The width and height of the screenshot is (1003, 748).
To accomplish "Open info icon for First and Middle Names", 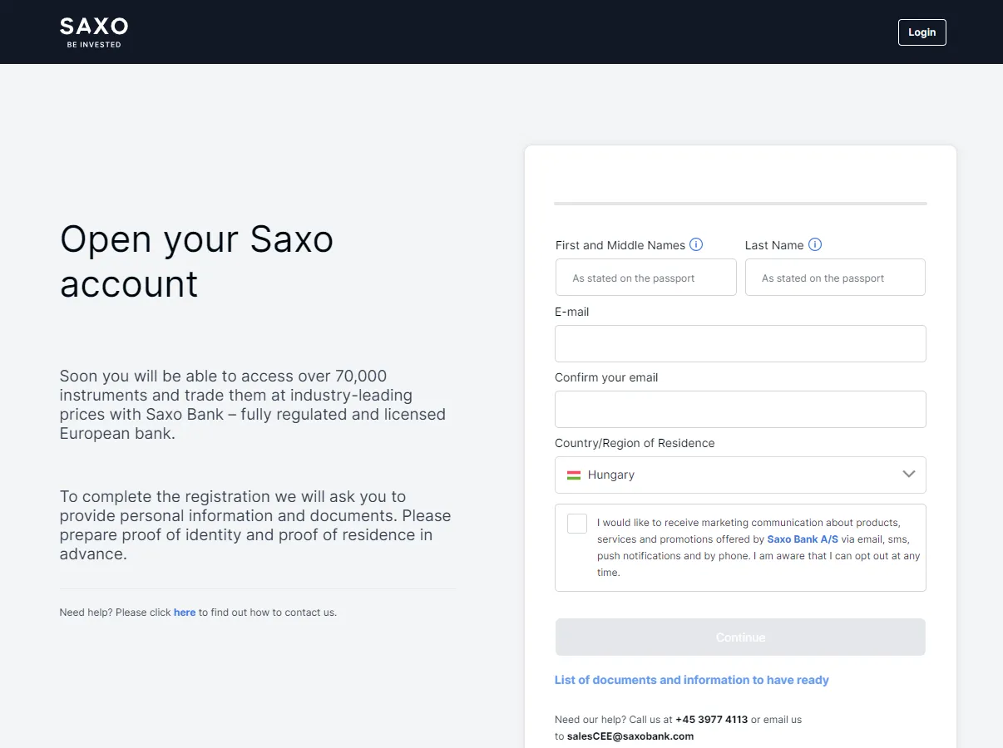I will 696,244.
